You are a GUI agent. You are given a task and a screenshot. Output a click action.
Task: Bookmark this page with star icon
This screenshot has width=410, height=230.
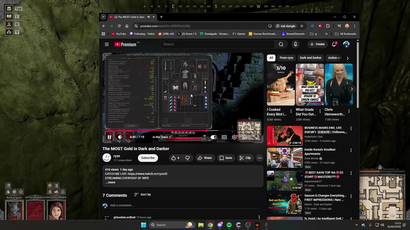(301, 26)
